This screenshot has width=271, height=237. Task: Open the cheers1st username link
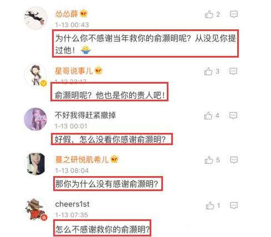pos(72,204)
